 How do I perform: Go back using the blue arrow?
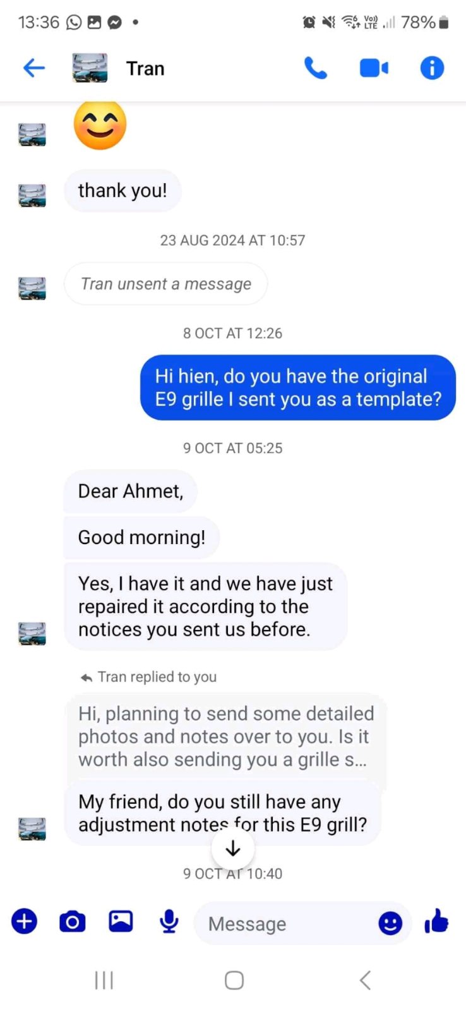click(x=34, y=68)
